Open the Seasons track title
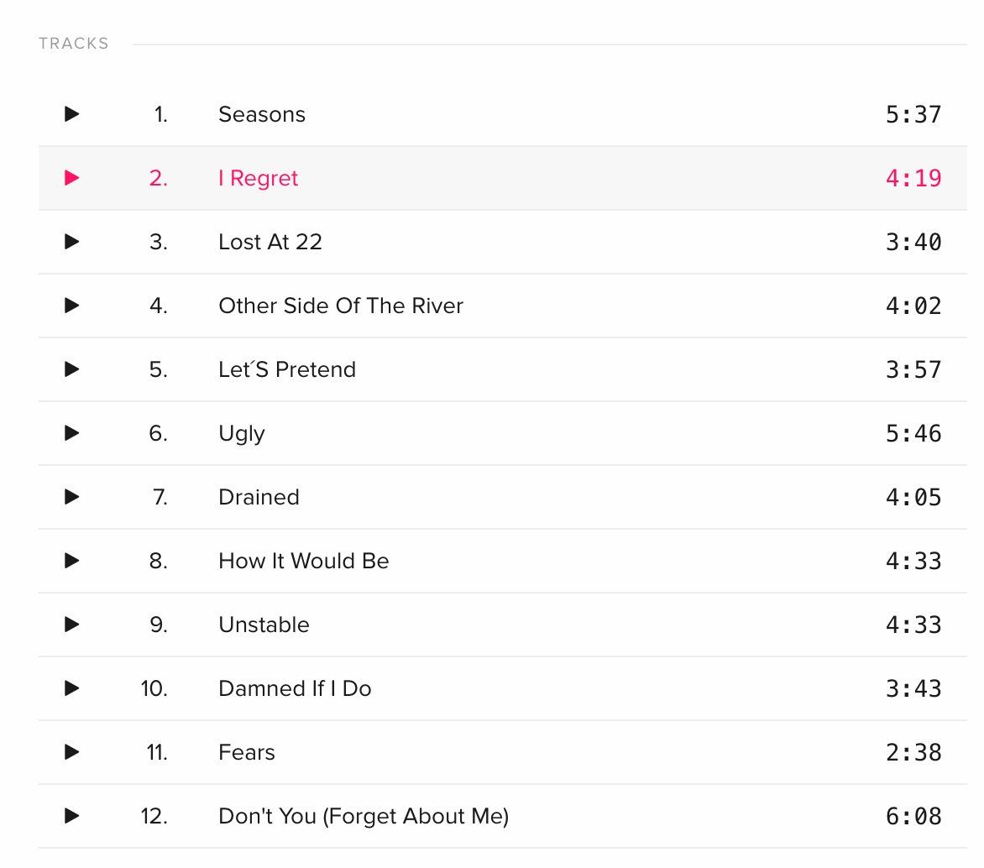 [x=262, y=114]
